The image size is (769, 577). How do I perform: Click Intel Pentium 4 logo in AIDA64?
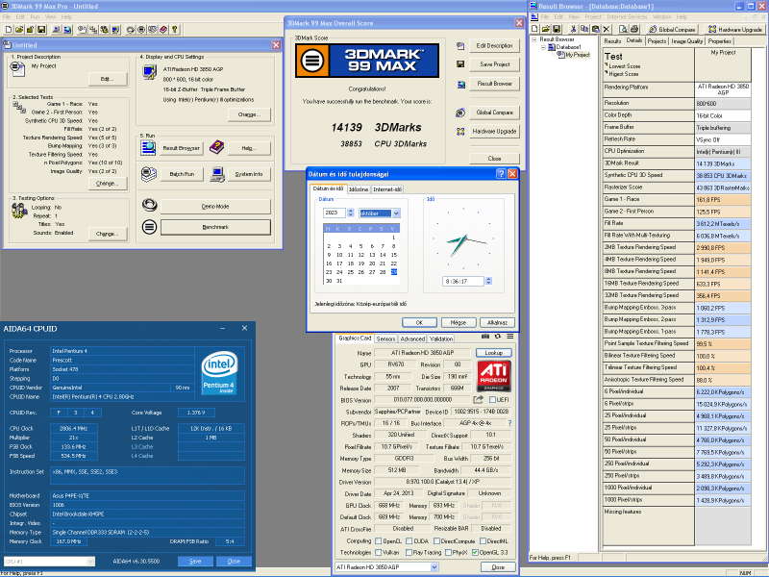pos(219,373)
